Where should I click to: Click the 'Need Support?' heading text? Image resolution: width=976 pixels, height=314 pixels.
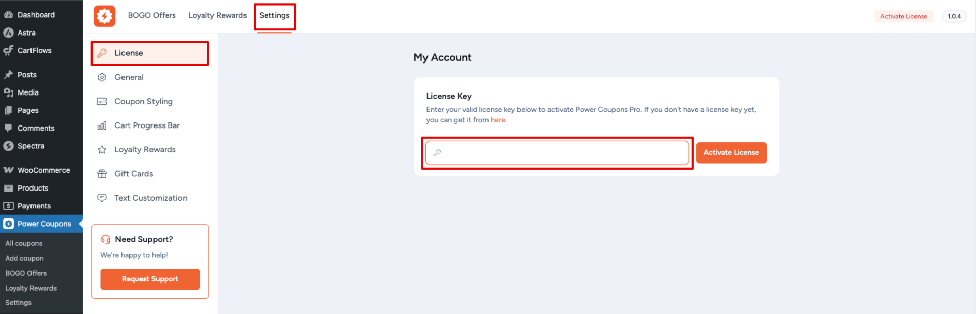point(144,239)
